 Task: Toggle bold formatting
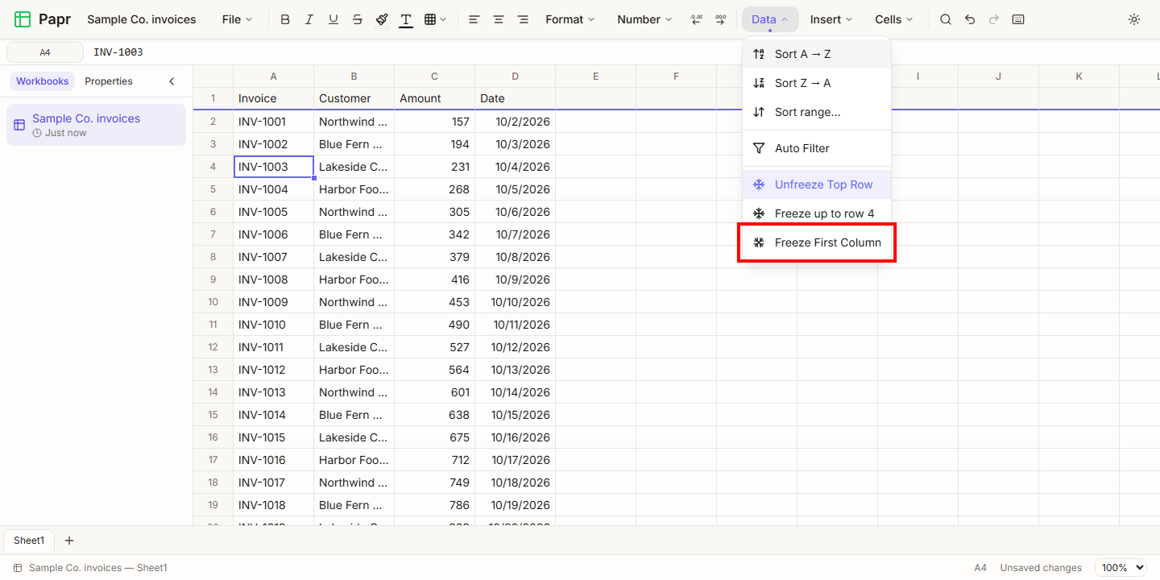pos(285,19)
